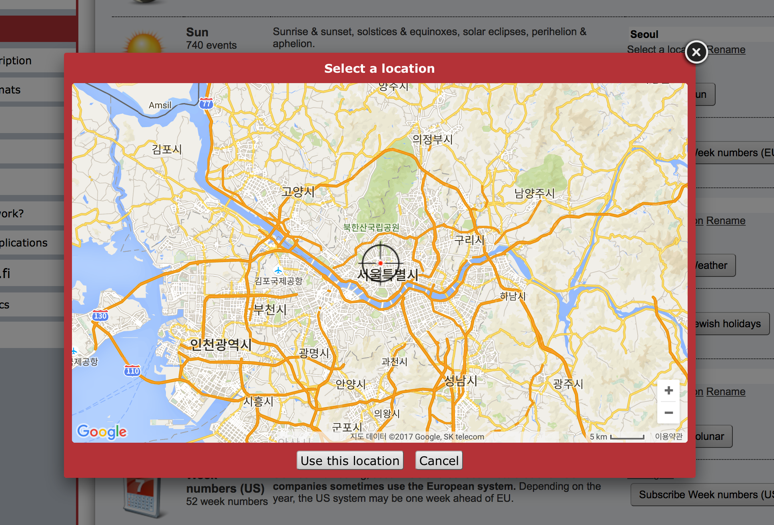Click the Seongnam city label on map

click(x=461, y=380)
